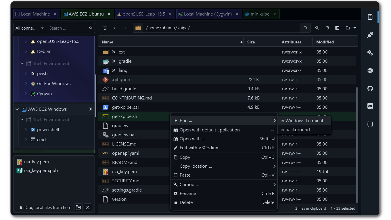The height and width of the screenshot is (220, 391).
Task: Expand the Debian tree entry
Action: pos(26,51)
